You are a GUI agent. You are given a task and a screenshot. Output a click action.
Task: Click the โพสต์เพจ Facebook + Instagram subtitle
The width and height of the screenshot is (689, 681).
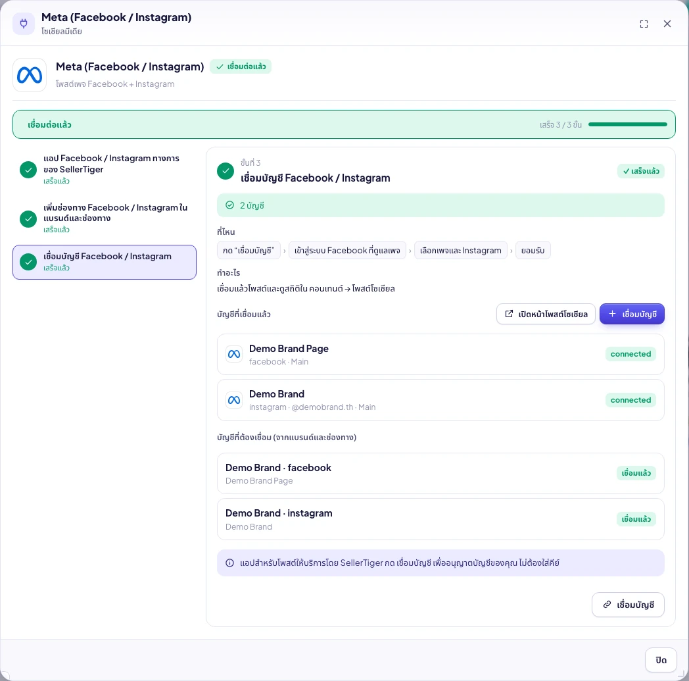[115, 84]
